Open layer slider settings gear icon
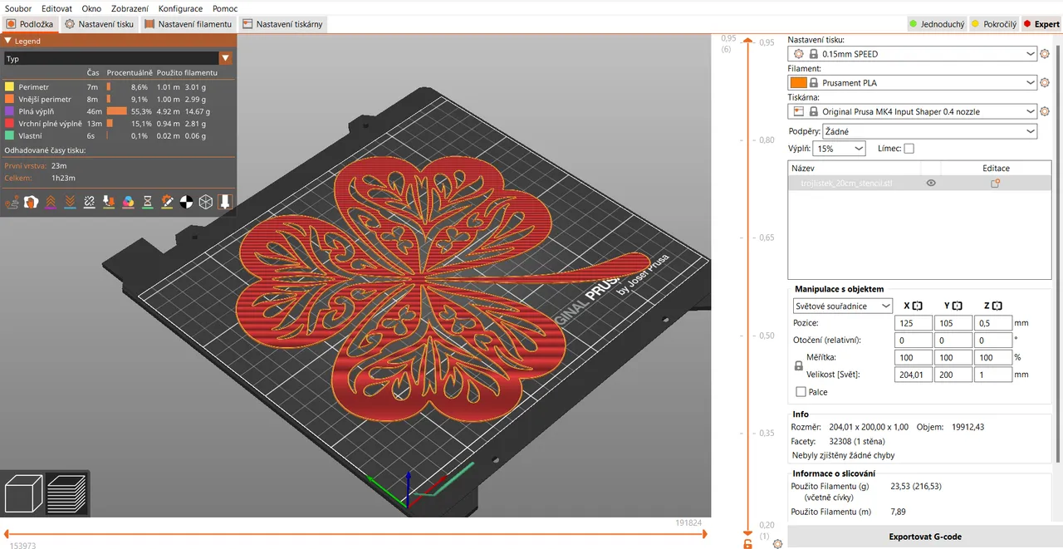The width and height of the screenshot is (1063, 549). tap(777, 543)
